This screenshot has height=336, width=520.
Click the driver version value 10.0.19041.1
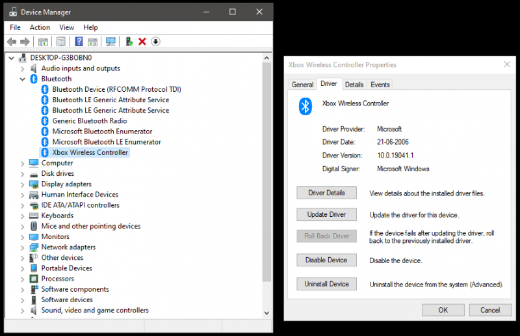[395, 155]
